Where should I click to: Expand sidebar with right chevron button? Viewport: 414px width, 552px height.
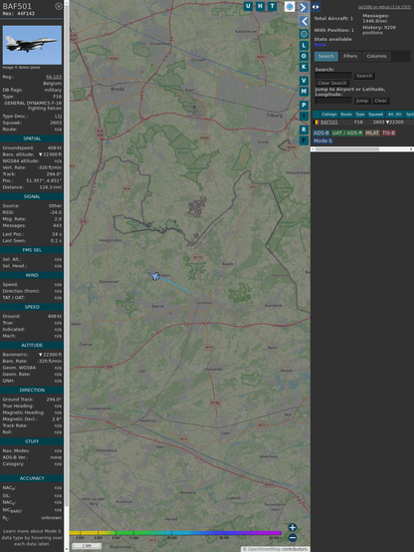tap(304, 7)
